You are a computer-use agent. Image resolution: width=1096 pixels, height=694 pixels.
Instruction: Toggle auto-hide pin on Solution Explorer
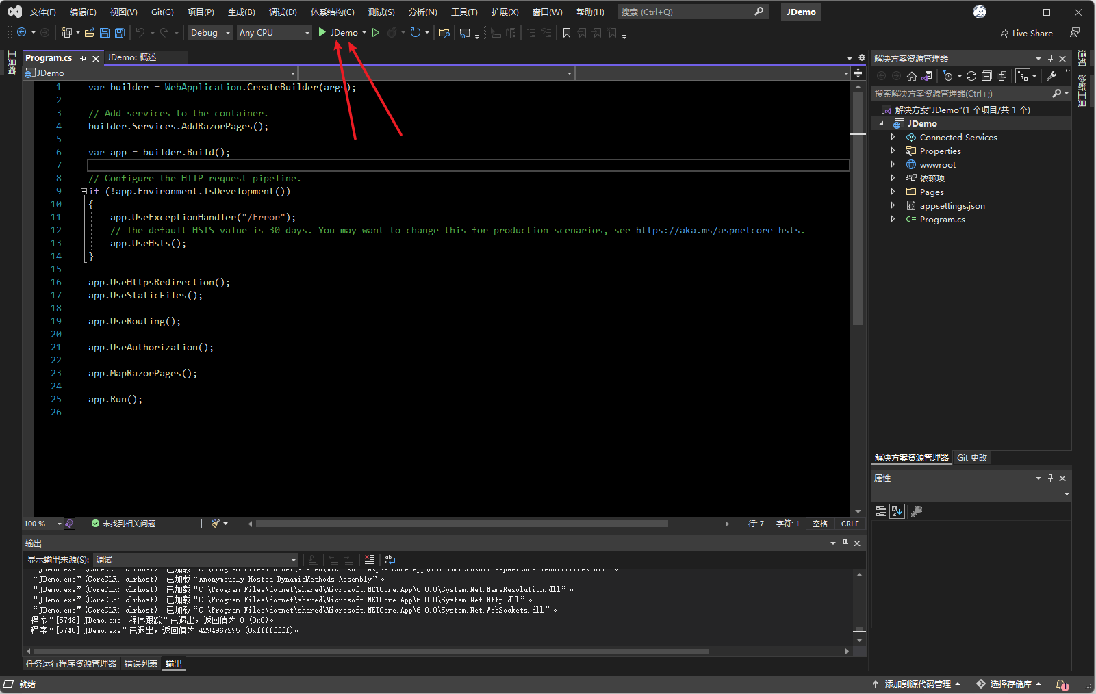pyautogui.click(x=1051, y=58)
